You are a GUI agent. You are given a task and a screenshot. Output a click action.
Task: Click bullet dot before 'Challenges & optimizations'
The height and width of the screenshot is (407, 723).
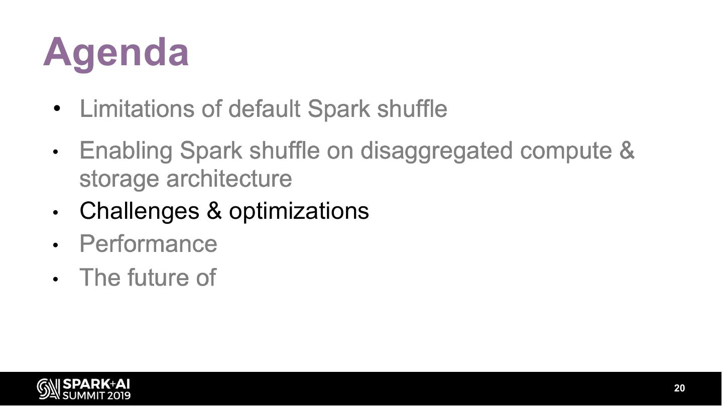(56, 213)
